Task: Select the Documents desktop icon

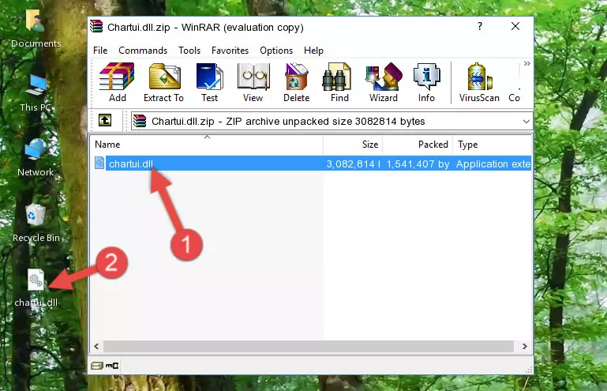Action: tap(36, 28)
